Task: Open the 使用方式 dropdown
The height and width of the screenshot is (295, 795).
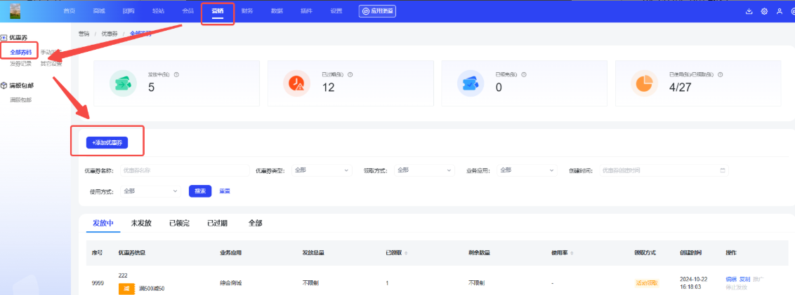Action: (x=150, y=191)
